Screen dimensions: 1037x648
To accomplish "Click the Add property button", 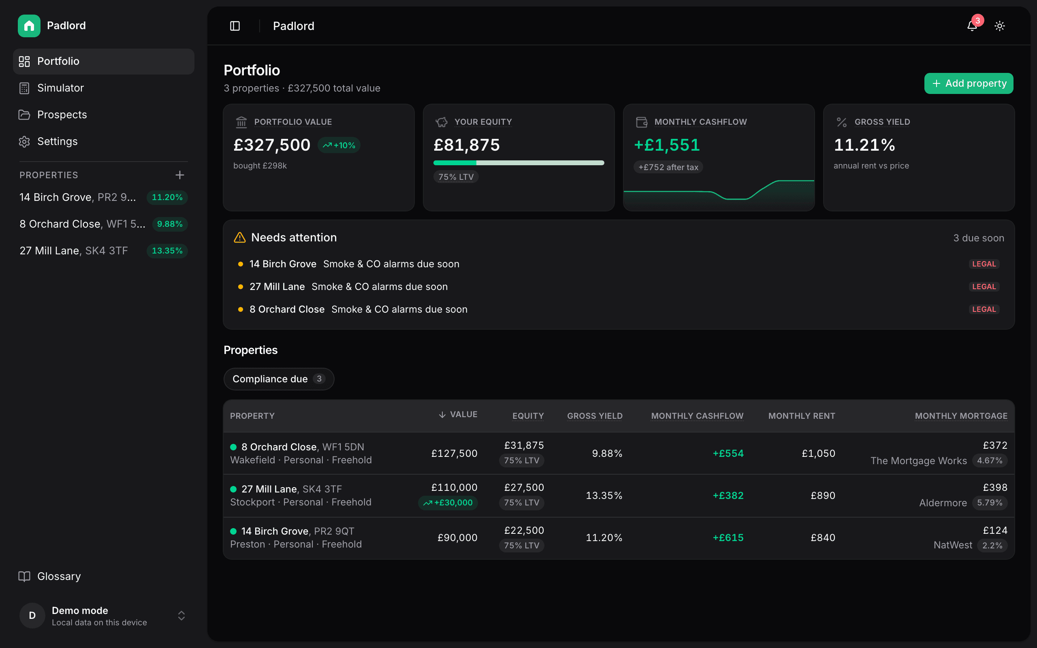I will pyautogui.click(x=969, y=83).
